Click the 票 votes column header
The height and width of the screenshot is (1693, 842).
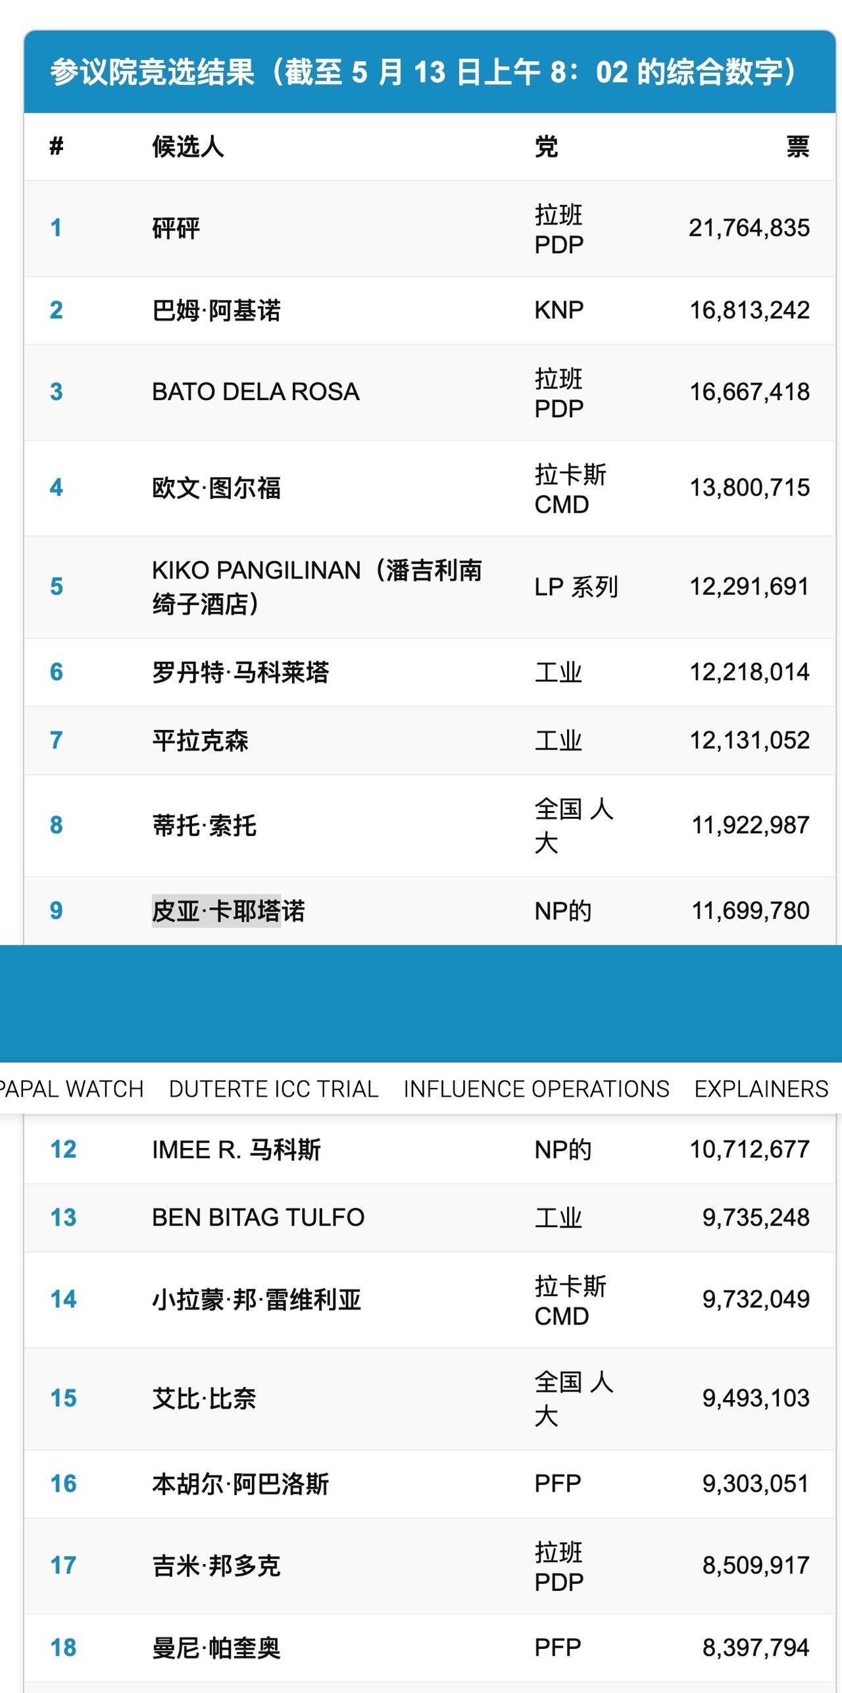(797, 146)
